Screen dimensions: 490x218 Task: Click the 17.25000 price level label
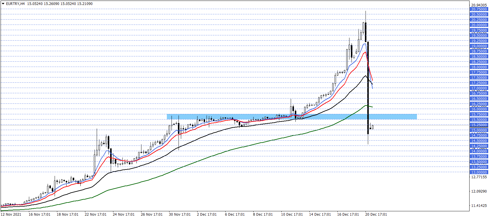[479, 83]
